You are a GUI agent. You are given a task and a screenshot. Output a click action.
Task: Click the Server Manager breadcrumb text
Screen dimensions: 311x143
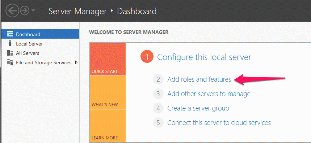(x=77, y=11)
